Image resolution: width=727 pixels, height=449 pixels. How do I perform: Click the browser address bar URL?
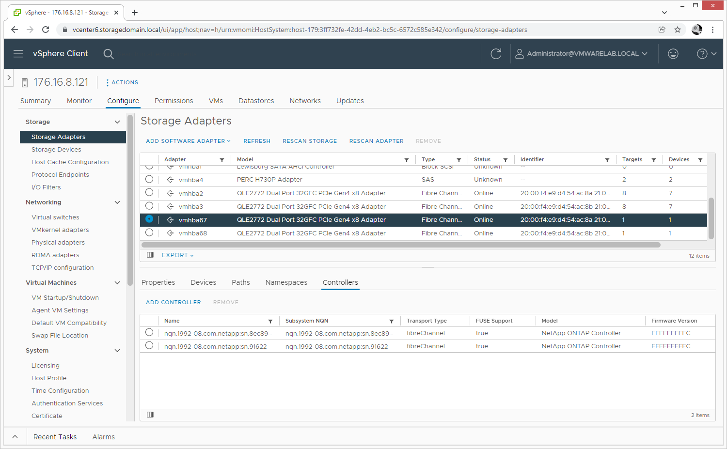pos(300,30)
